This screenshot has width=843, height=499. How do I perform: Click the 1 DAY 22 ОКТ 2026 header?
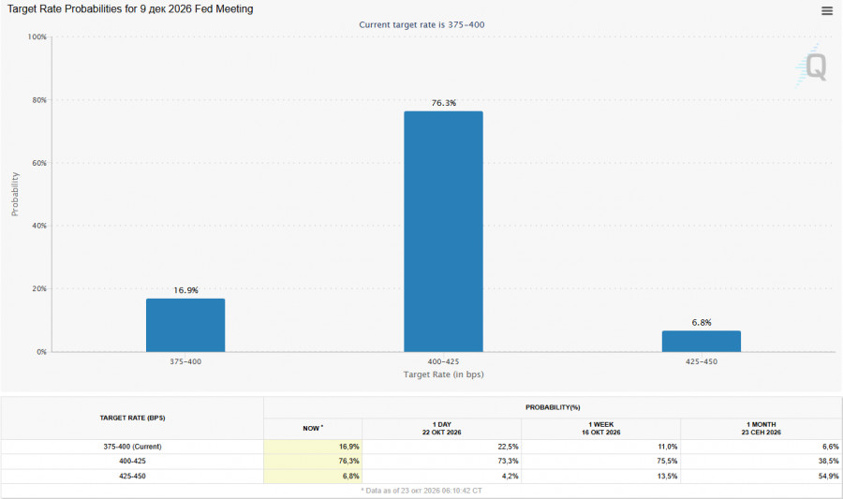tap(441, 428)
